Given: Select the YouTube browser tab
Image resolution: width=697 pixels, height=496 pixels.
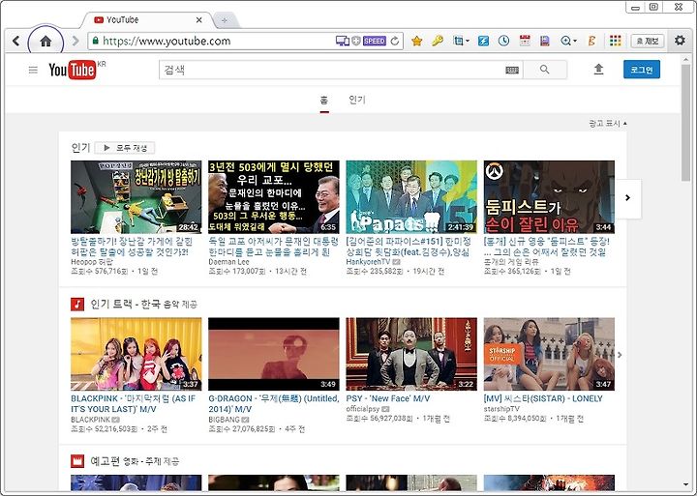Looking at the screenshot, I should 147,20.
